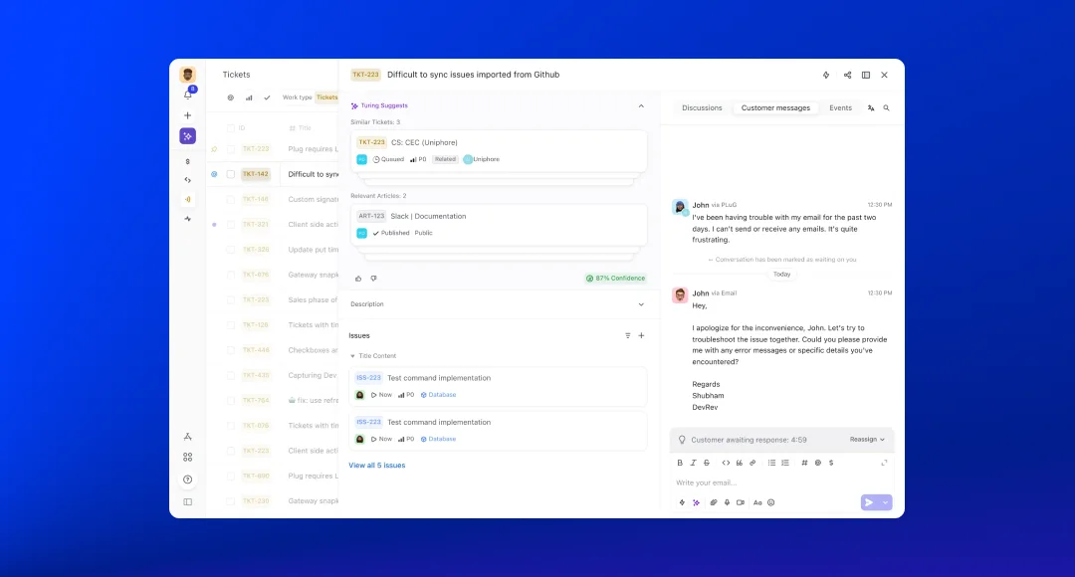
Task: Send the email reply
Action: click(x=869, y=502)
